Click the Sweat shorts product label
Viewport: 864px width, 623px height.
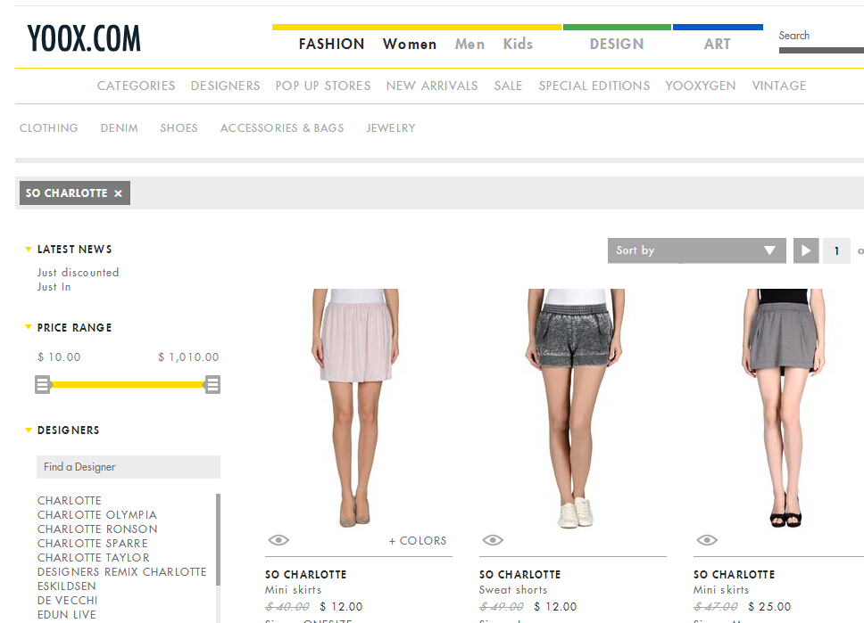513,590
